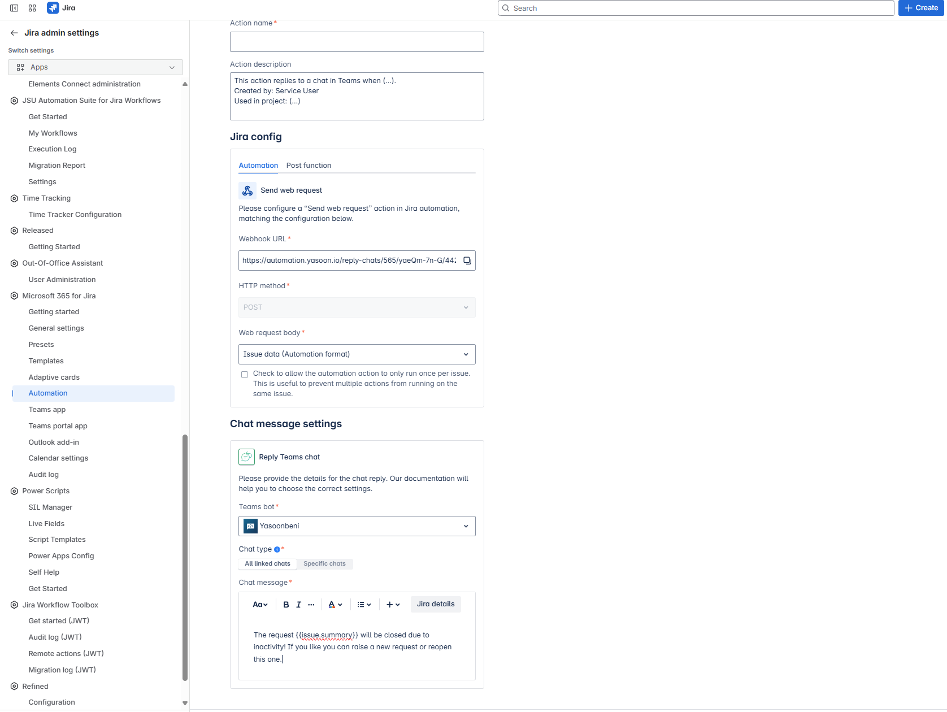947x712 pixels.
Task: Open Adaptive cards in the sidebar
Action: 54,377
